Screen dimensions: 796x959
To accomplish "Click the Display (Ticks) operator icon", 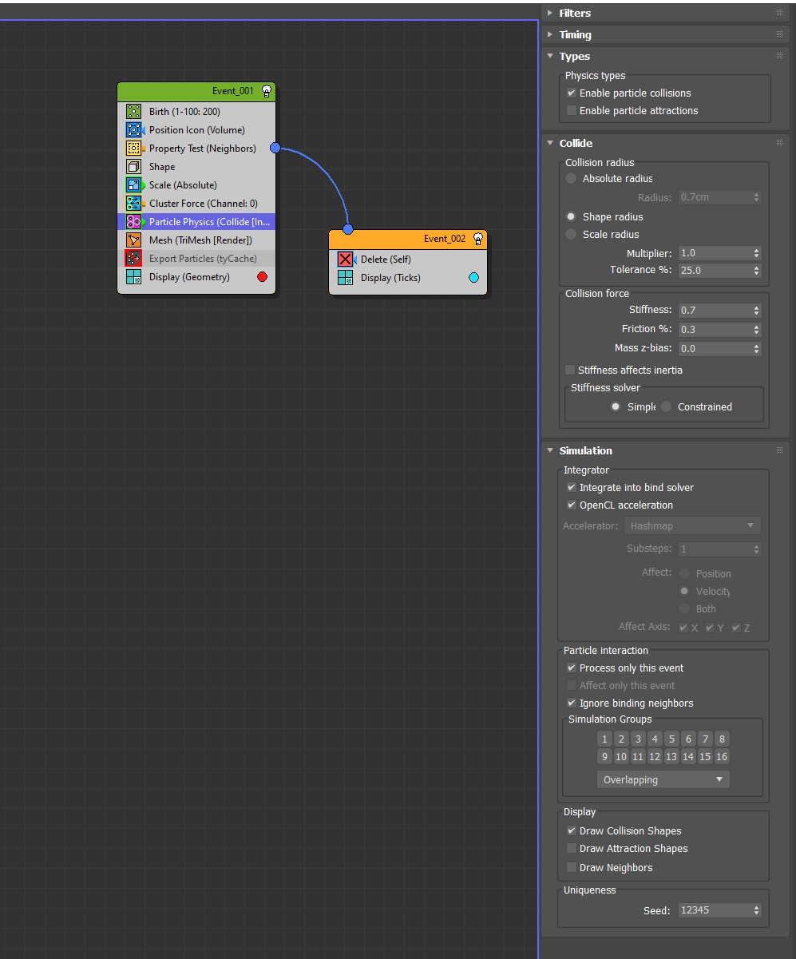I will (346, 278).
